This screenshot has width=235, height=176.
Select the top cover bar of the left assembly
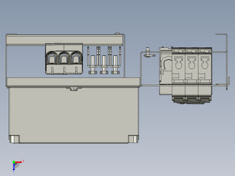click(65, 40)
